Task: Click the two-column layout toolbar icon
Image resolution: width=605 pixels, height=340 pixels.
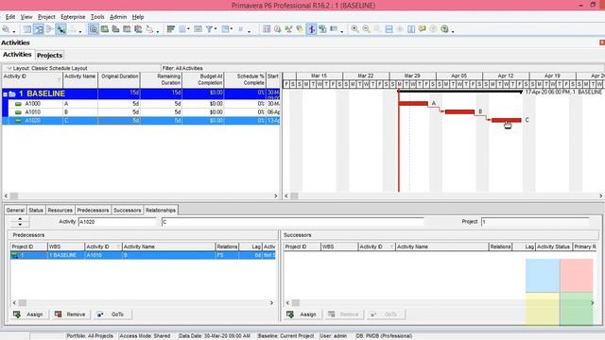Action: pos(411,29)
